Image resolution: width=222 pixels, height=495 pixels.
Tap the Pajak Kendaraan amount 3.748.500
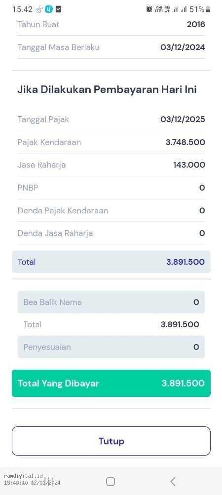click(185, 143)
